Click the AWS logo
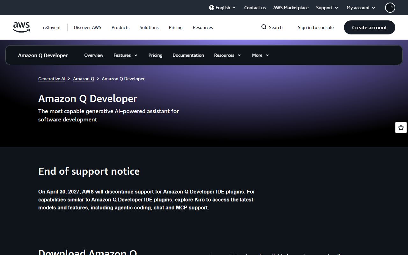The width and height of the screenshot is (408, 255). pos(21,27)
